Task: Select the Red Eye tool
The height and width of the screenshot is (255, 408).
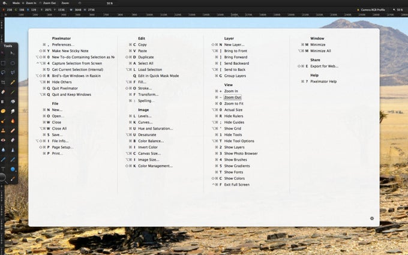Action: pos(3,140)
